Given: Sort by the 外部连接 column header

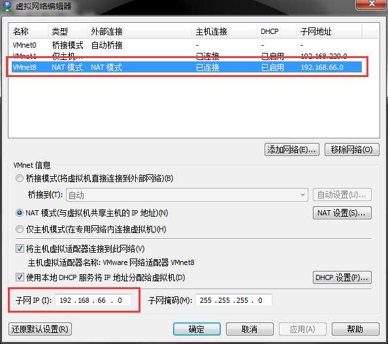Looking at the screenshot, I should pos(139,31).
